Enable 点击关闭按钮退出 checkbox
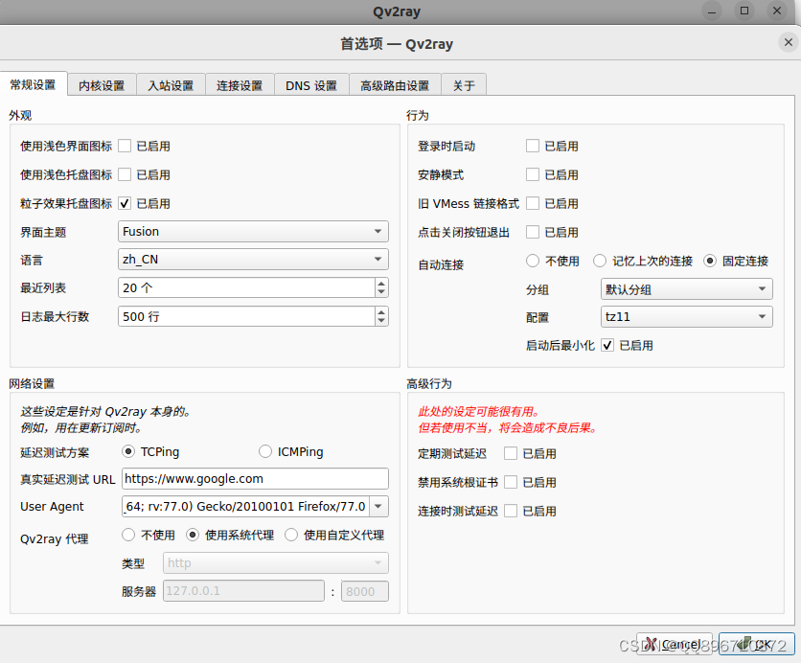This screenshot has height=663, width=801. pyautogui.click(x=533, y=232)
